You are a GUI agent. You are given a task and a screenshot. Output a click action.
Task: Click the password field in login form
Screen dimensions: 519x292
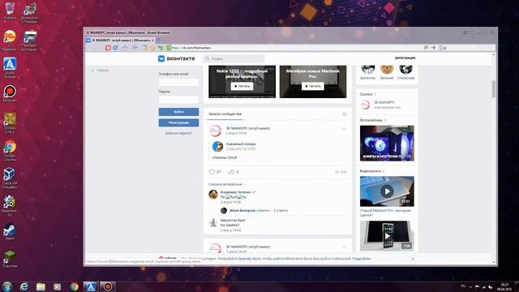[178, 100]
